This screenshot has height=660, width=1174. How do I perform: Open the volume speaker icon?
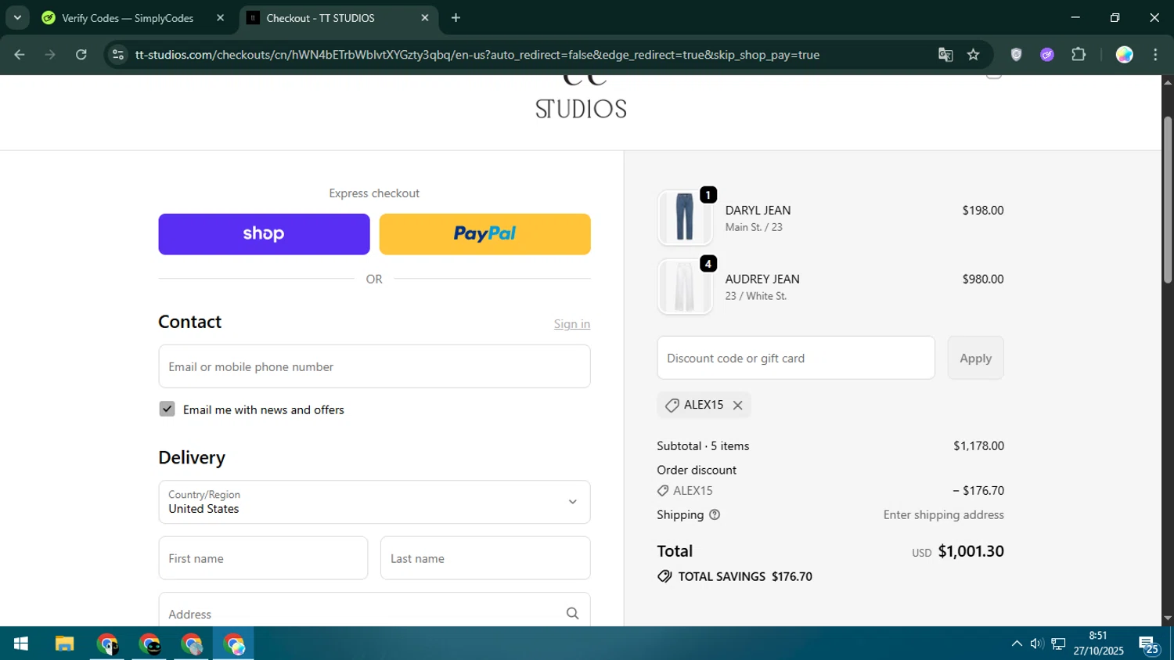click(x=1037, y=644)
